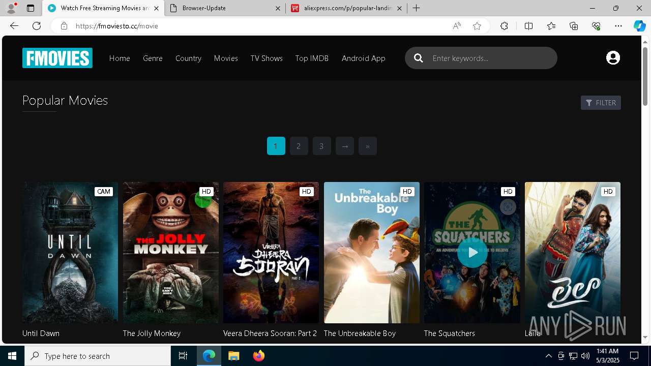Viewport: 651px width, 366px height.
Task: Click Veera Dheera Sooran: Part 2 title
Action: 270,333
